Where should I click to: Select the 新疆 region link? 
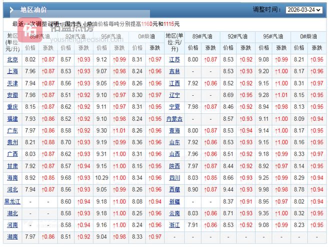[x=174, y=202]
